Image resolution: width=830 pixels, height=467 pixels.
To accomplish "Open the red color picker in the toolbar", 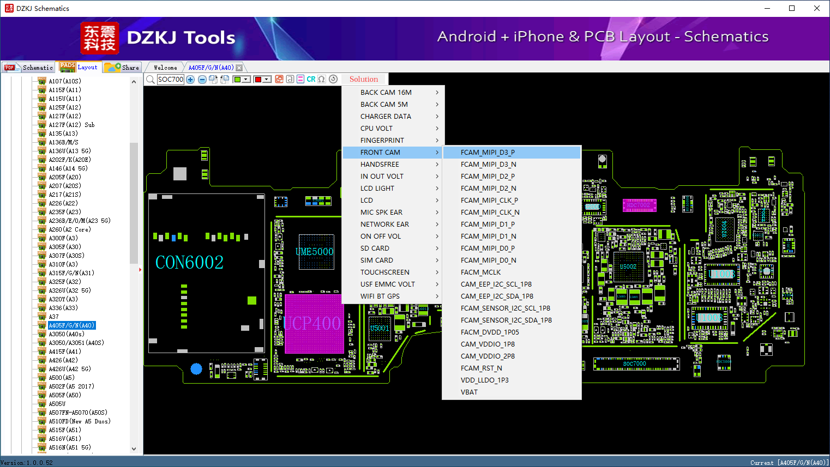I will 262,80.
